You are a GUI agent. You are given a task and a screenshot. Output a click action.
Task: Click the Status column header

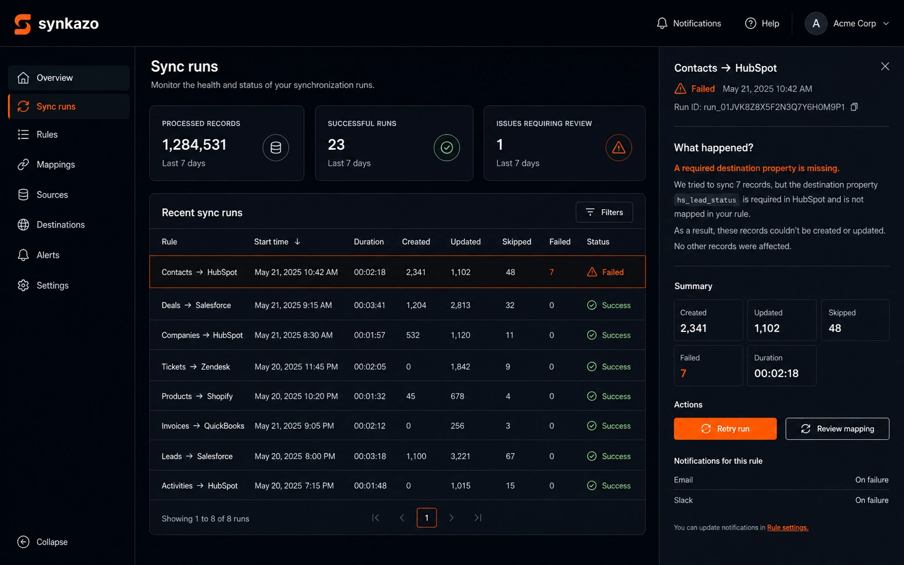[598, 241]
